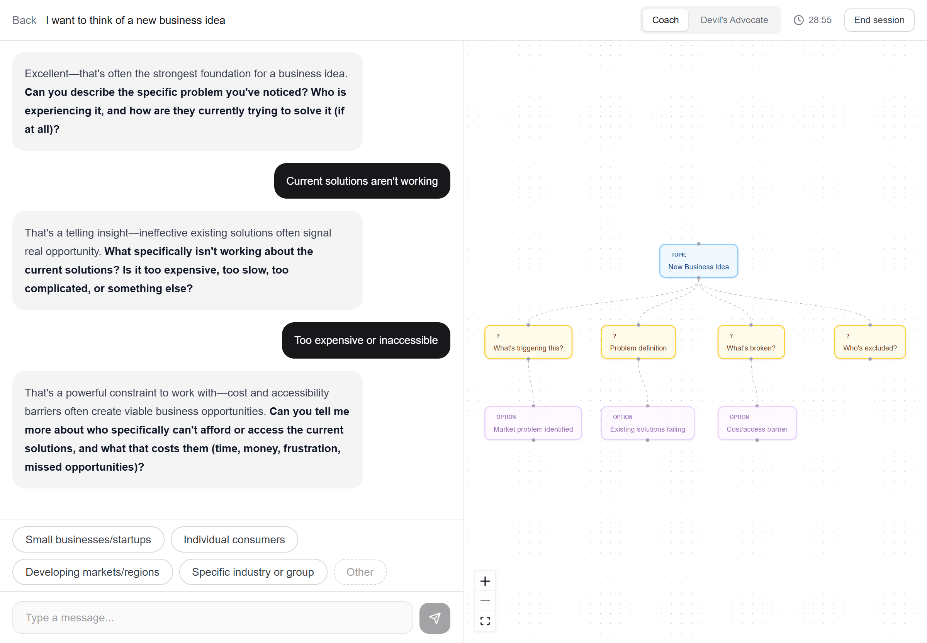Click the question mark on What's triggering this node
Image resolution: width=927 pixels, height=643 pixels.
tap(498, 335)
